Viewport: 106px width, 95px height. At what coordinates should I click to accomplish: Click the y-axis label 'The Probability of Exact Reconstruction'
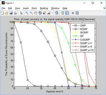[x=6, y=54]
